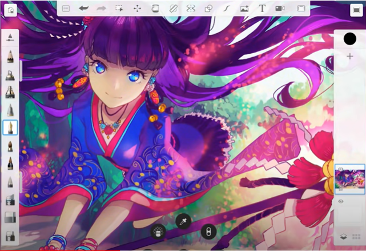Tap the transparent color checkered puck
This screenshot has width=366, height=251.
158,232
